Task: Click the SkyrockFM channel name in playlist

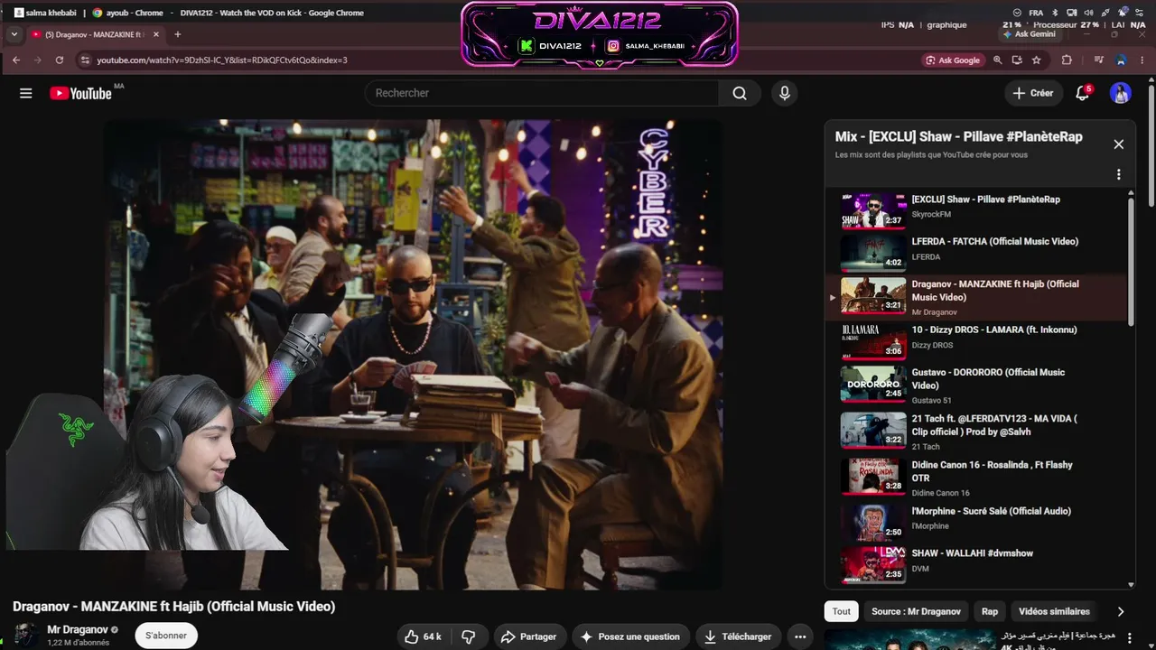Action: click(931, 214)
